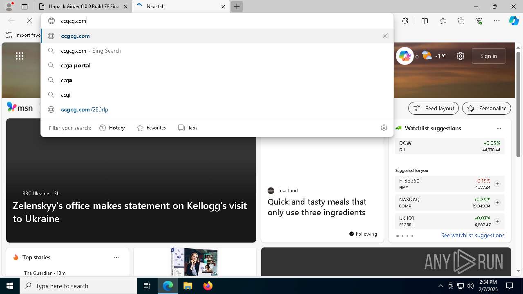
Task: Open the Windows Start menu
Action: tap(10, 286)
